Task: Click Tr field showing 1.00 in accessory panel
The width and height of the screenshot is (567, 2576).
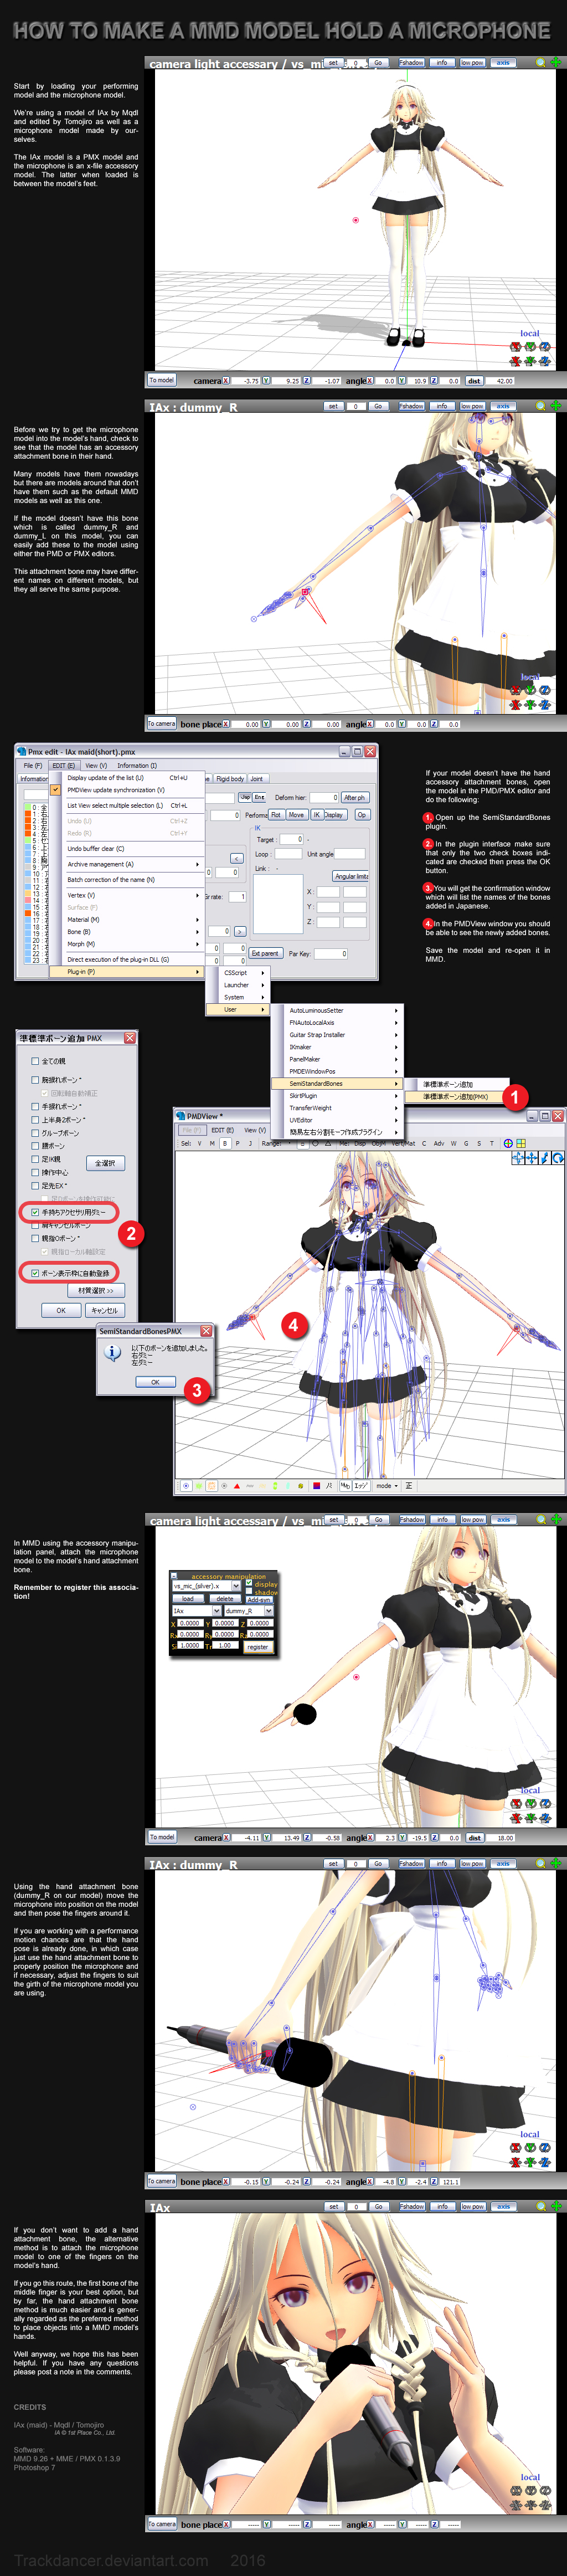Action: [225, 1645]
